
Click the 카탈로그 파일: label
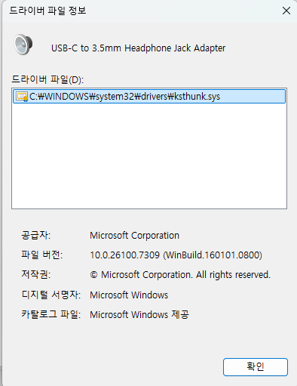pos(51,314)
